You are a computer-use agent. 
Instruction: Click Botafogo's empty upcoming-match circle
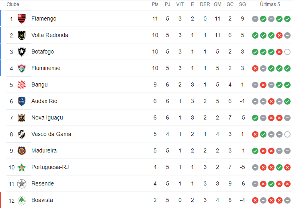tap(287, 52)
